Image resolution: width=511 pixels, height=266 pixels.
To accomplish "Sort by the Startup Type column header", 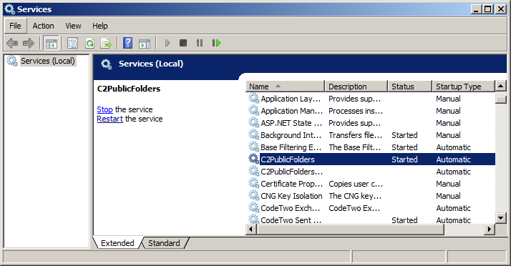I will (x=464, y=87).
